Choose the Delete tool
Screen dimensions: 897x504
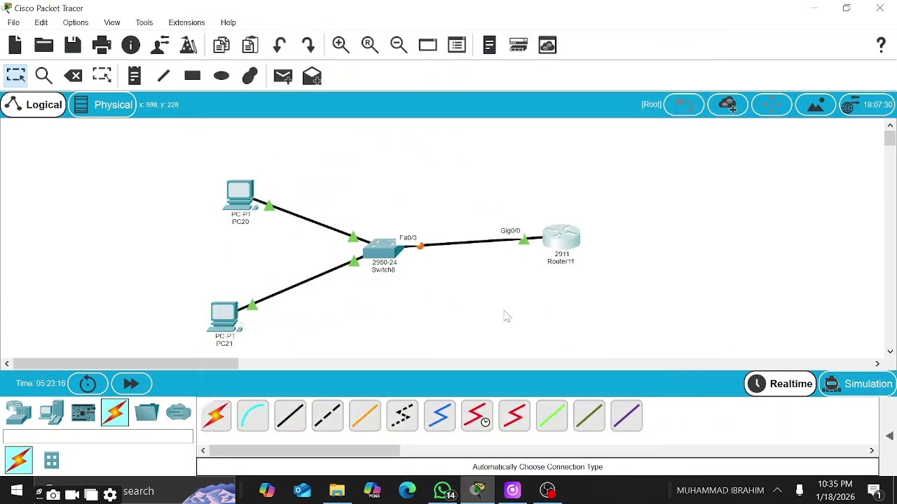(73, 76)
